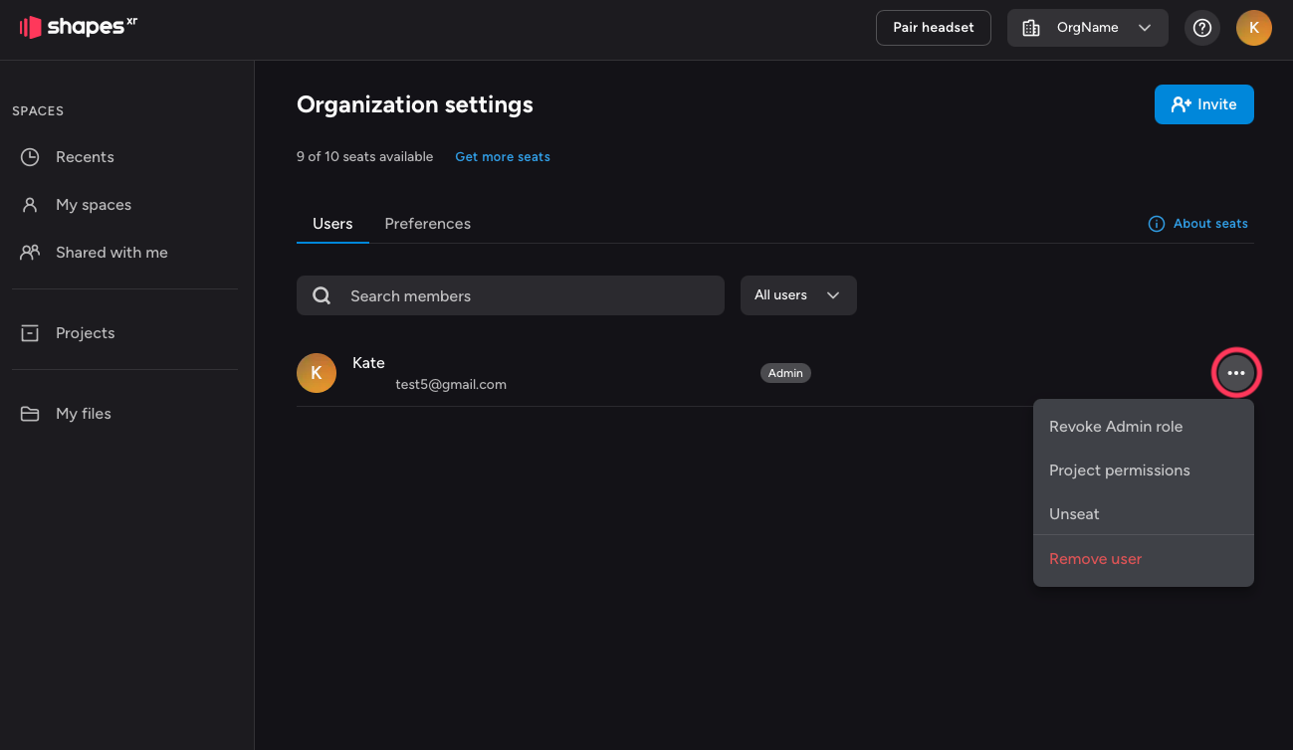Click the blue Invite button

click(1203, 104)
